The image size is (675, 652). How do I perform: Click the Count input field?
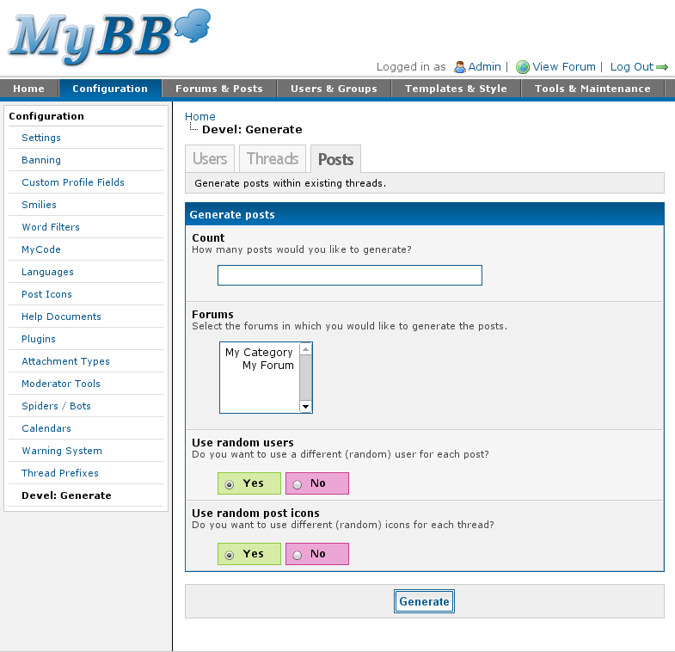click(x=349, y=275)
